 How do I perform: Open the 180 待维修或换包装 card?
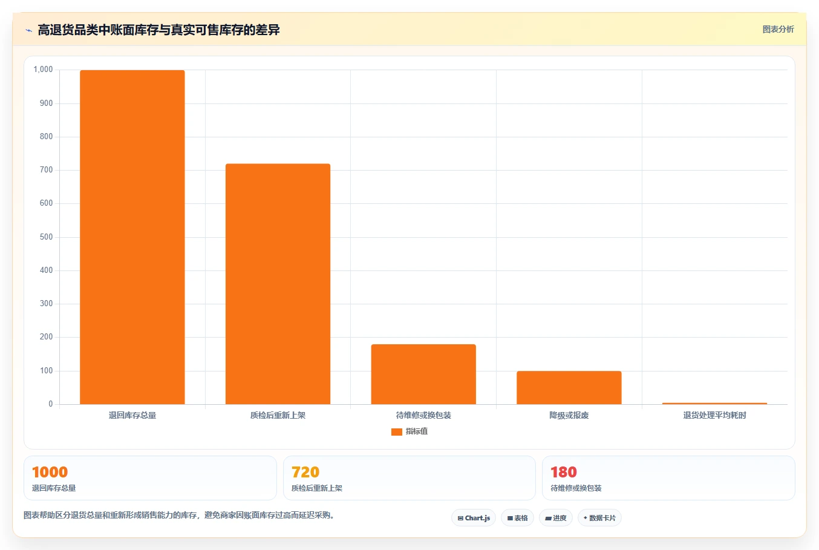668,478
